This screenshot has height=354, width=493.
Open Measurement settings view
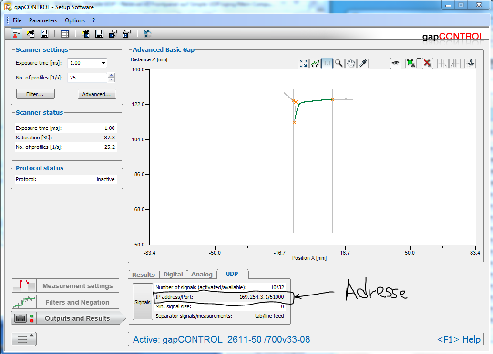pos(65,286)
